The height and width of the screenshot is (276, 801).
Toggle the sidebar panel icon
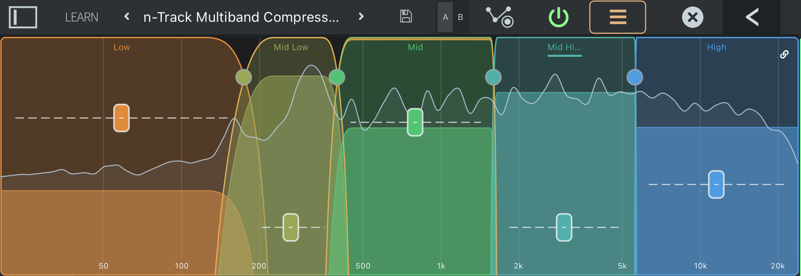23,17
